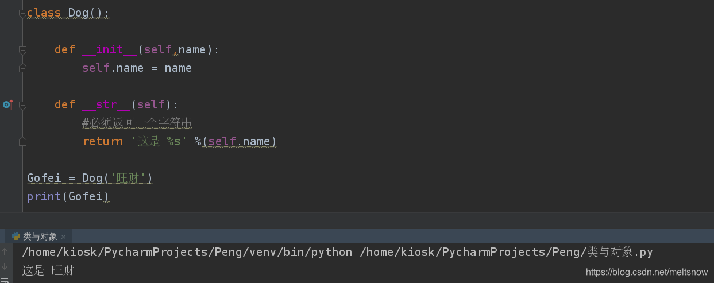This screenshot has height=283, width=714.
Task: Click the interpreter path in console output
Action: (x=187, y=252)
